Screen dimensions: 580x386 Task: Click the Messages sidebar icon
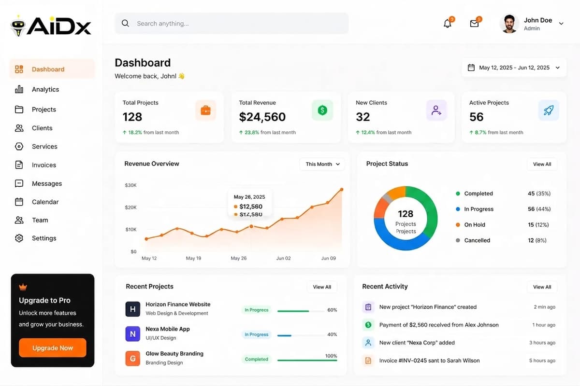click(19, 183)
